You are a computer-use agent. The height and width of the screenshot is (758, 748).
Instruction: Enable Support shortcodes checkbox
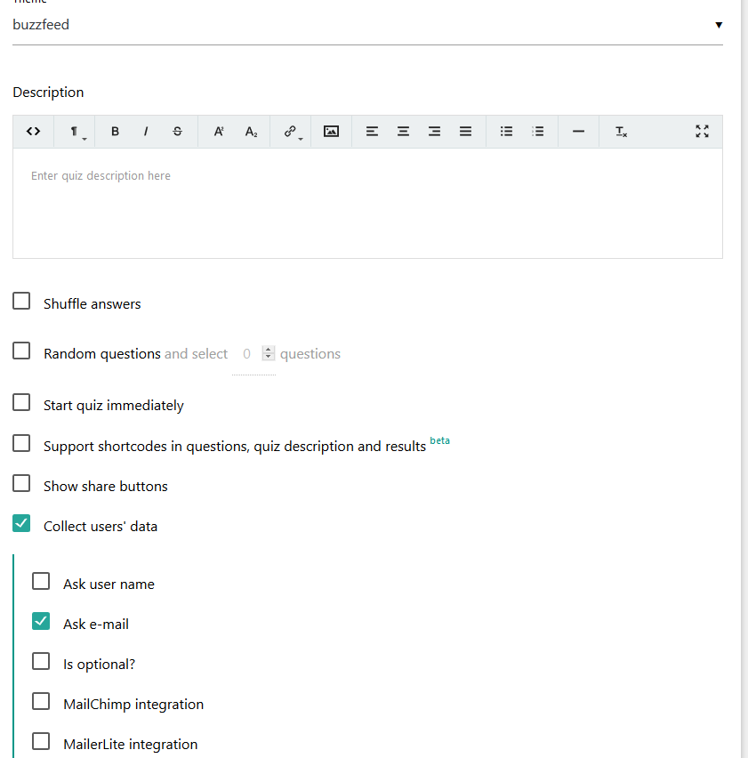[x=21, y=443]
